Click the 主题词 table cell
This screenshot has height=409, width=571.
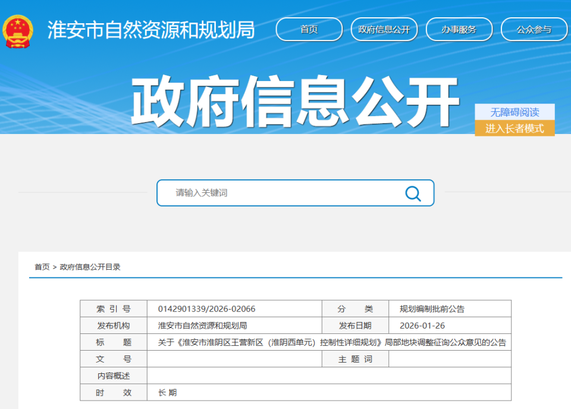tap(355, 358)
